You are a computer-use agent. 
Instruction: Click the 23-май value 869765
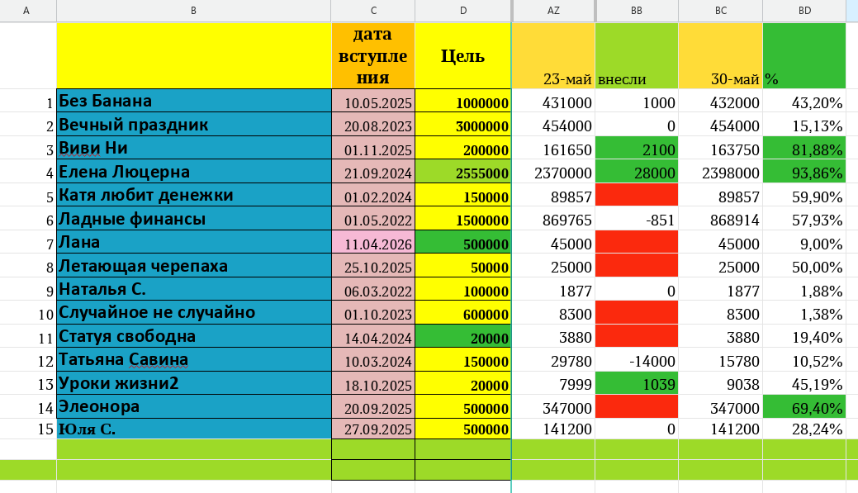pos(553,218)
